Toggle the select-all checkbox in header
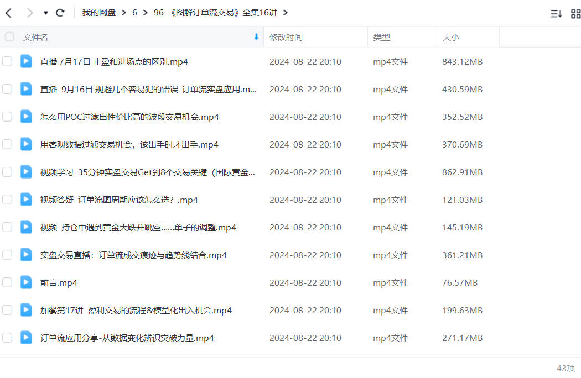581x378 pixels. pyautogui.click(x=9, y=36)
